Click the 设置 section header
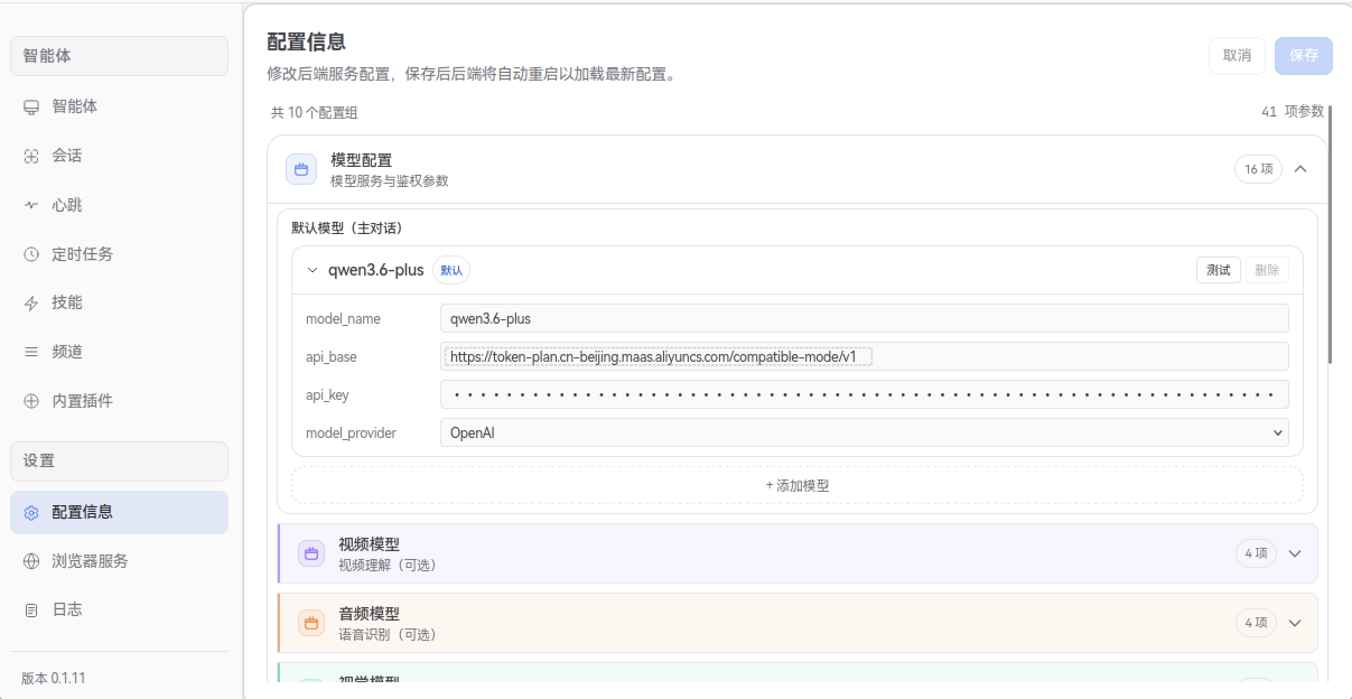Image resolution: width=1352 pixels, height=699 pixels. click(119, 462)
